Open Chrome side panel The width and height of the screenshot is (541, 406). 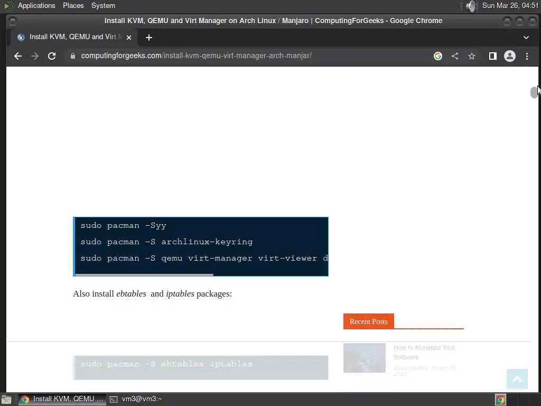(493, 56)
